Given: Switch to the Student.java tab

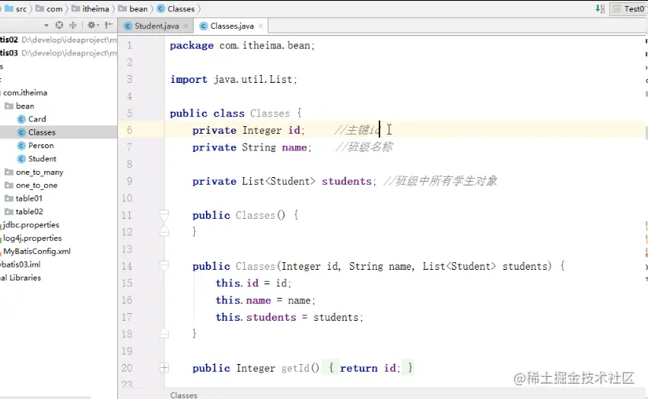Looking at the screenshot, I should click(x=157, y=26).
